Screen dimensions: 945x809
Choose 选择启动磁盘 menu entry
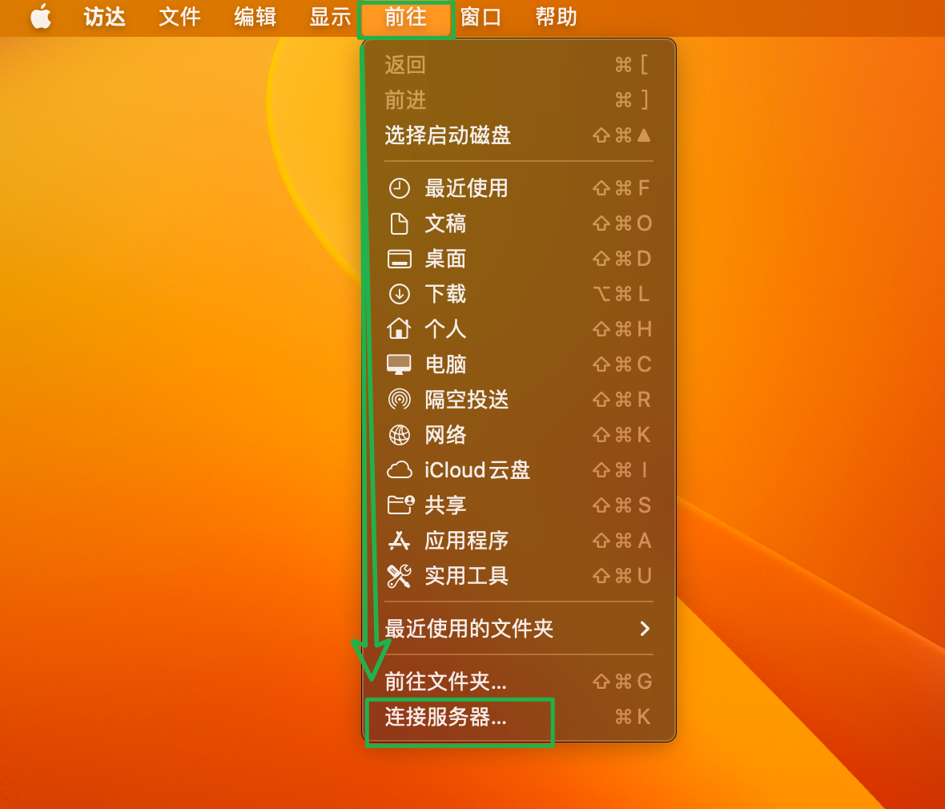pyautogui.click(x=518, y=135)
